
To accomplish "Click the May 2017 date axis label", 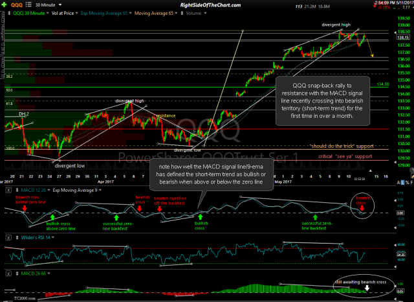I will click(283, 181).
